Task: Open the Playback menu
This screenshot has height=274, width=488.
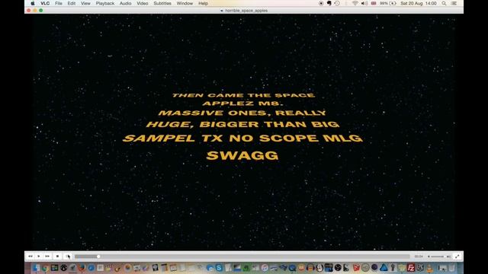Action: 105,3
